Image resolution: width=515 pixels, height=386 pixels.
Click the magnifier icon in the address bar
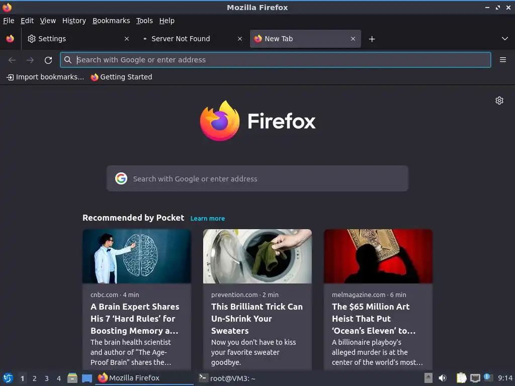[68, 60]
